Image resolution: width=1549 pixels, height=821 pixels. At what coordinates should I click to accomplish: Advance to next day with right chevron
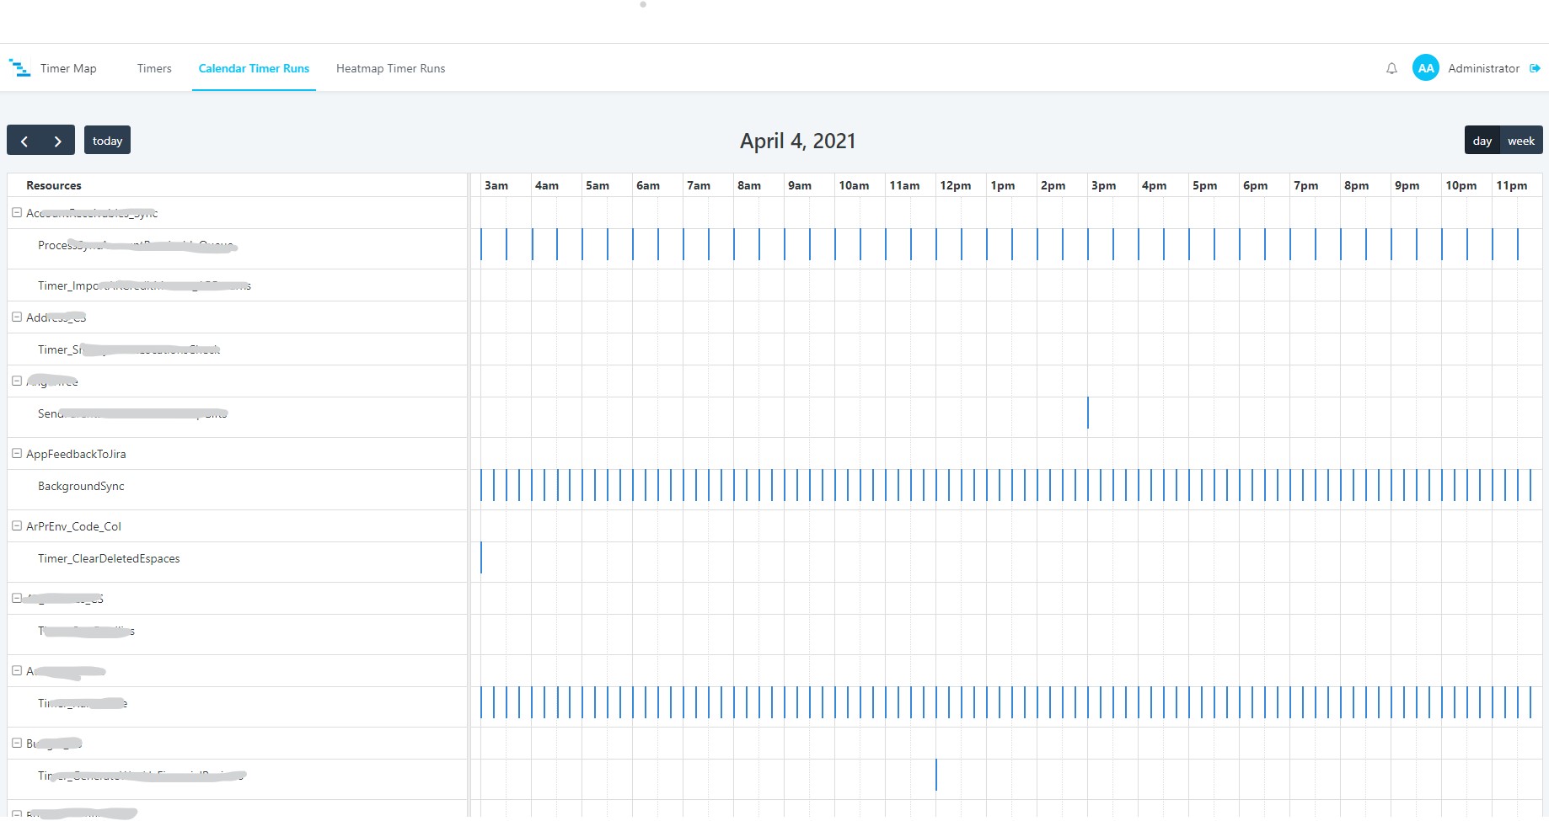[x=57, y=140]
